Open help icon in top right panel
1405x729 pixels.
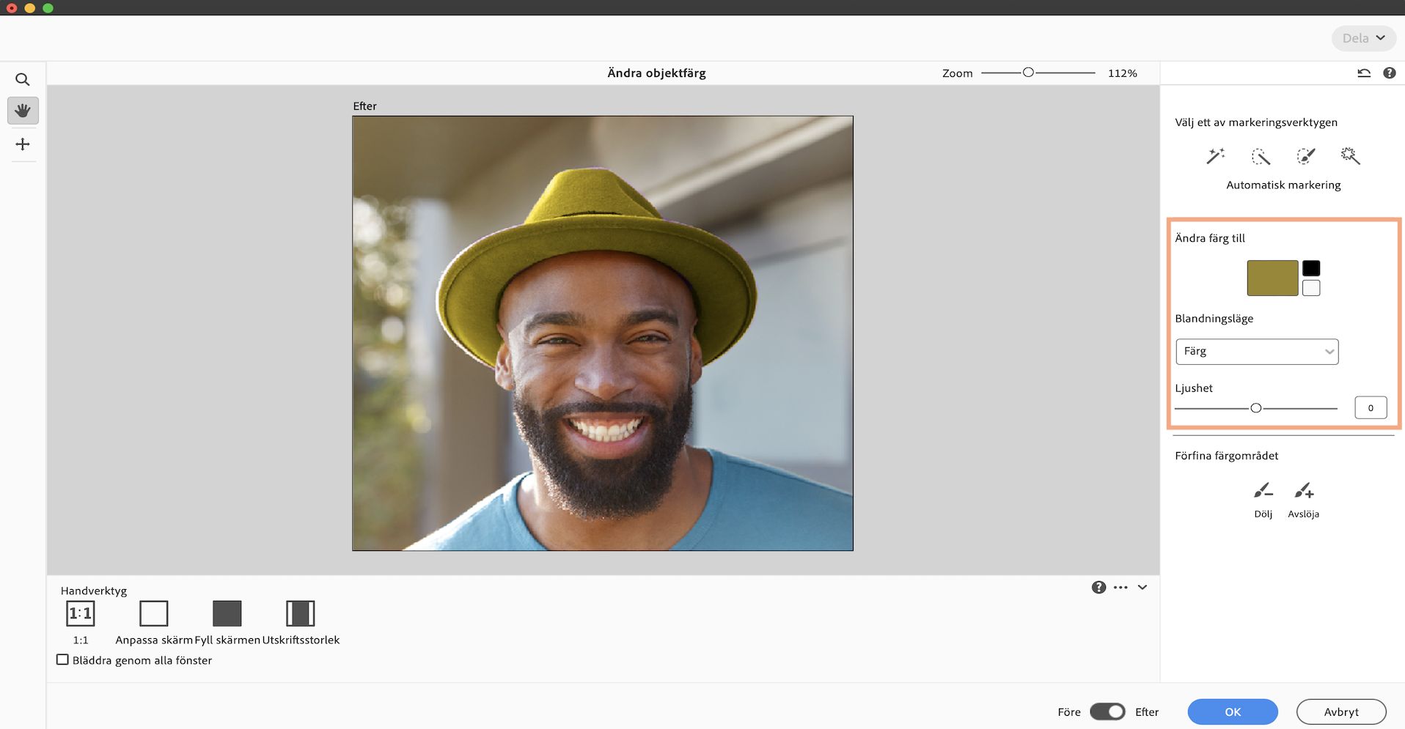coord(1390,73)
